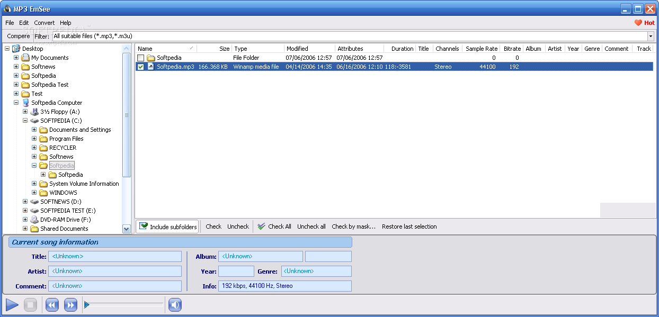Select the Softnews folder under C: drive
This screenshot has width=659, height=317.
[61, 157]
